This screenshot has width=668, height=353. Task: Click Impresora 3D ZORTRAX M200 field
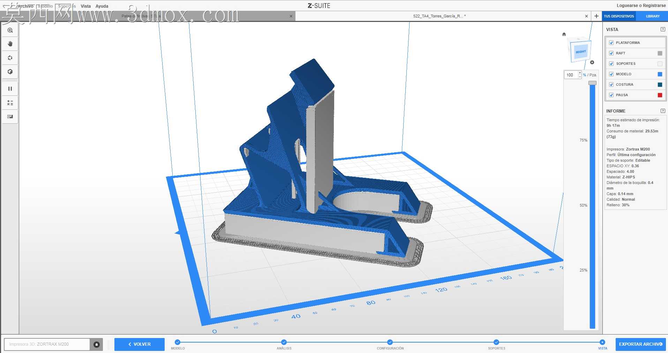47,344
